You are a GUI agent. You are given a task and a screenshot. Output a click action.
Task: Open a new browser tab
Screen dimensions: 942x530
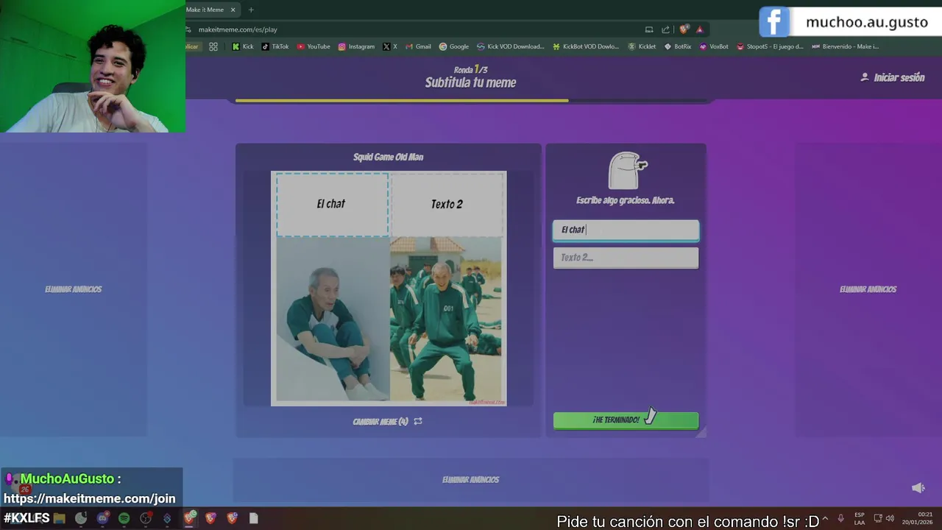click(251, 10)
